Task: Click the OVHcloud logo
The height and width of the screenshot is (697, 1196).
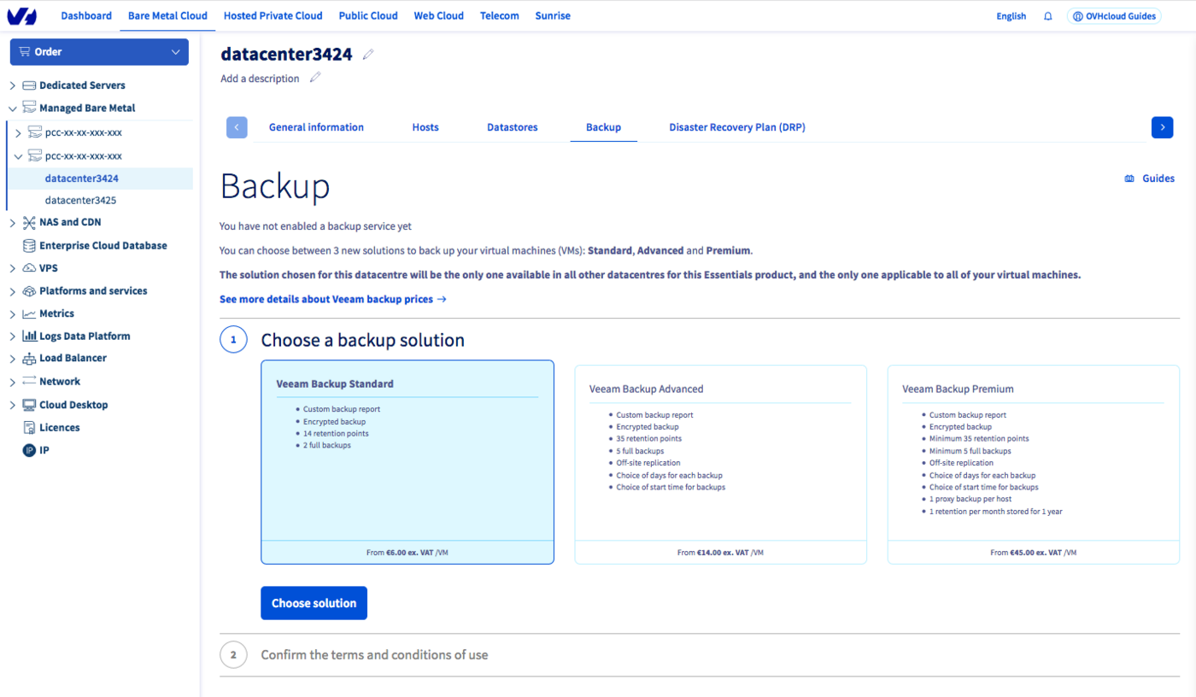Action: click(x=22, y=15)
